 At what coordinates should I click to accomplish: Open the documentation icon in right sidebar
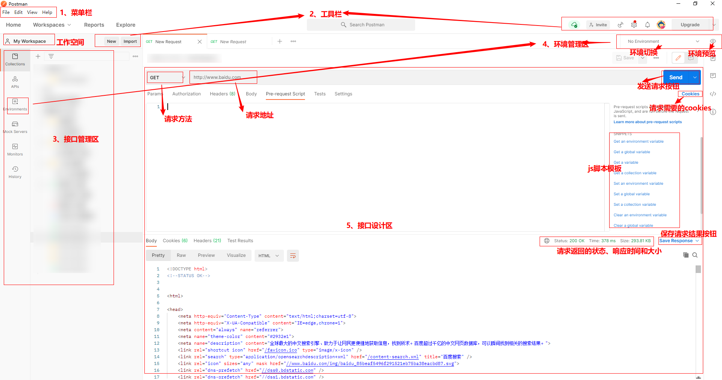pyautogui.click(x=713, y=58)
